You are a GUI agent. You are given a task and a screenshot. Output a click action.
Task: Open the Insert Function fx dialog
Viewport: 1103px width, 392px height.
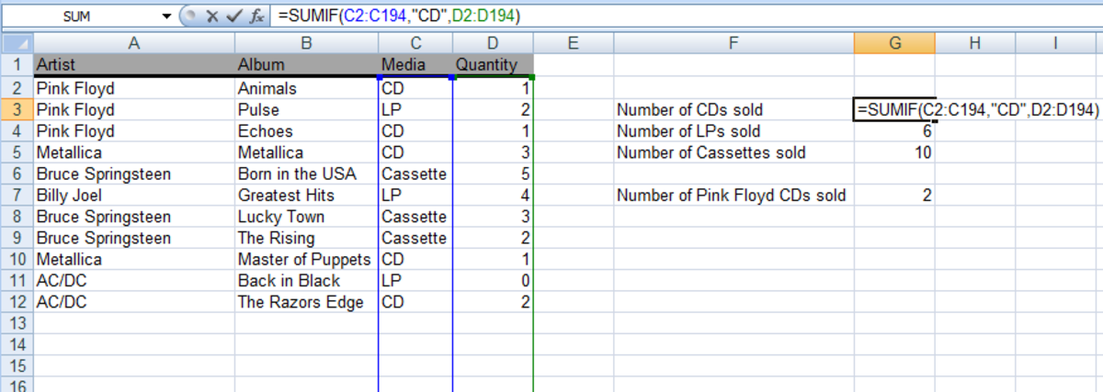pos(256,16)
